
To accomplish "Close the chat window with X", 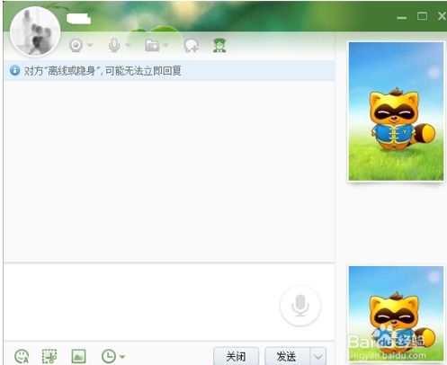I will pyautogui.click(x=442, y=16).
